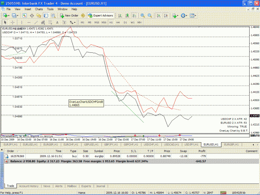Switch chart to M5 timeframe

pos(89,22)
